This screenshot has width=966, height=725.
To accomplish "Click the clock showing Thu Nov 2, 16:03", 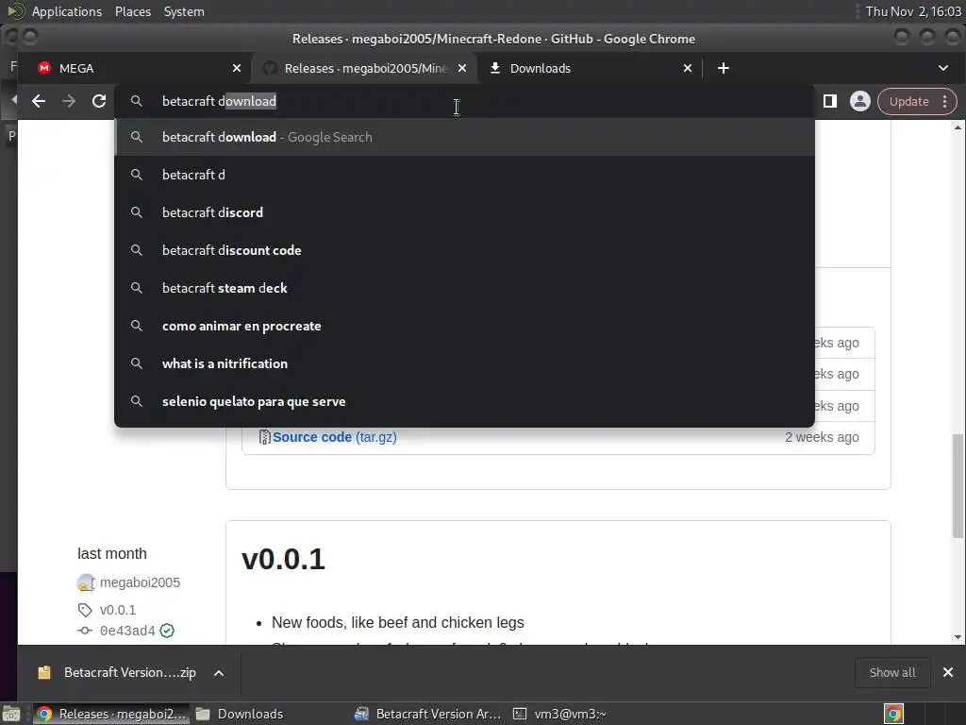I will pyautogui.click(x=913, y=11).
